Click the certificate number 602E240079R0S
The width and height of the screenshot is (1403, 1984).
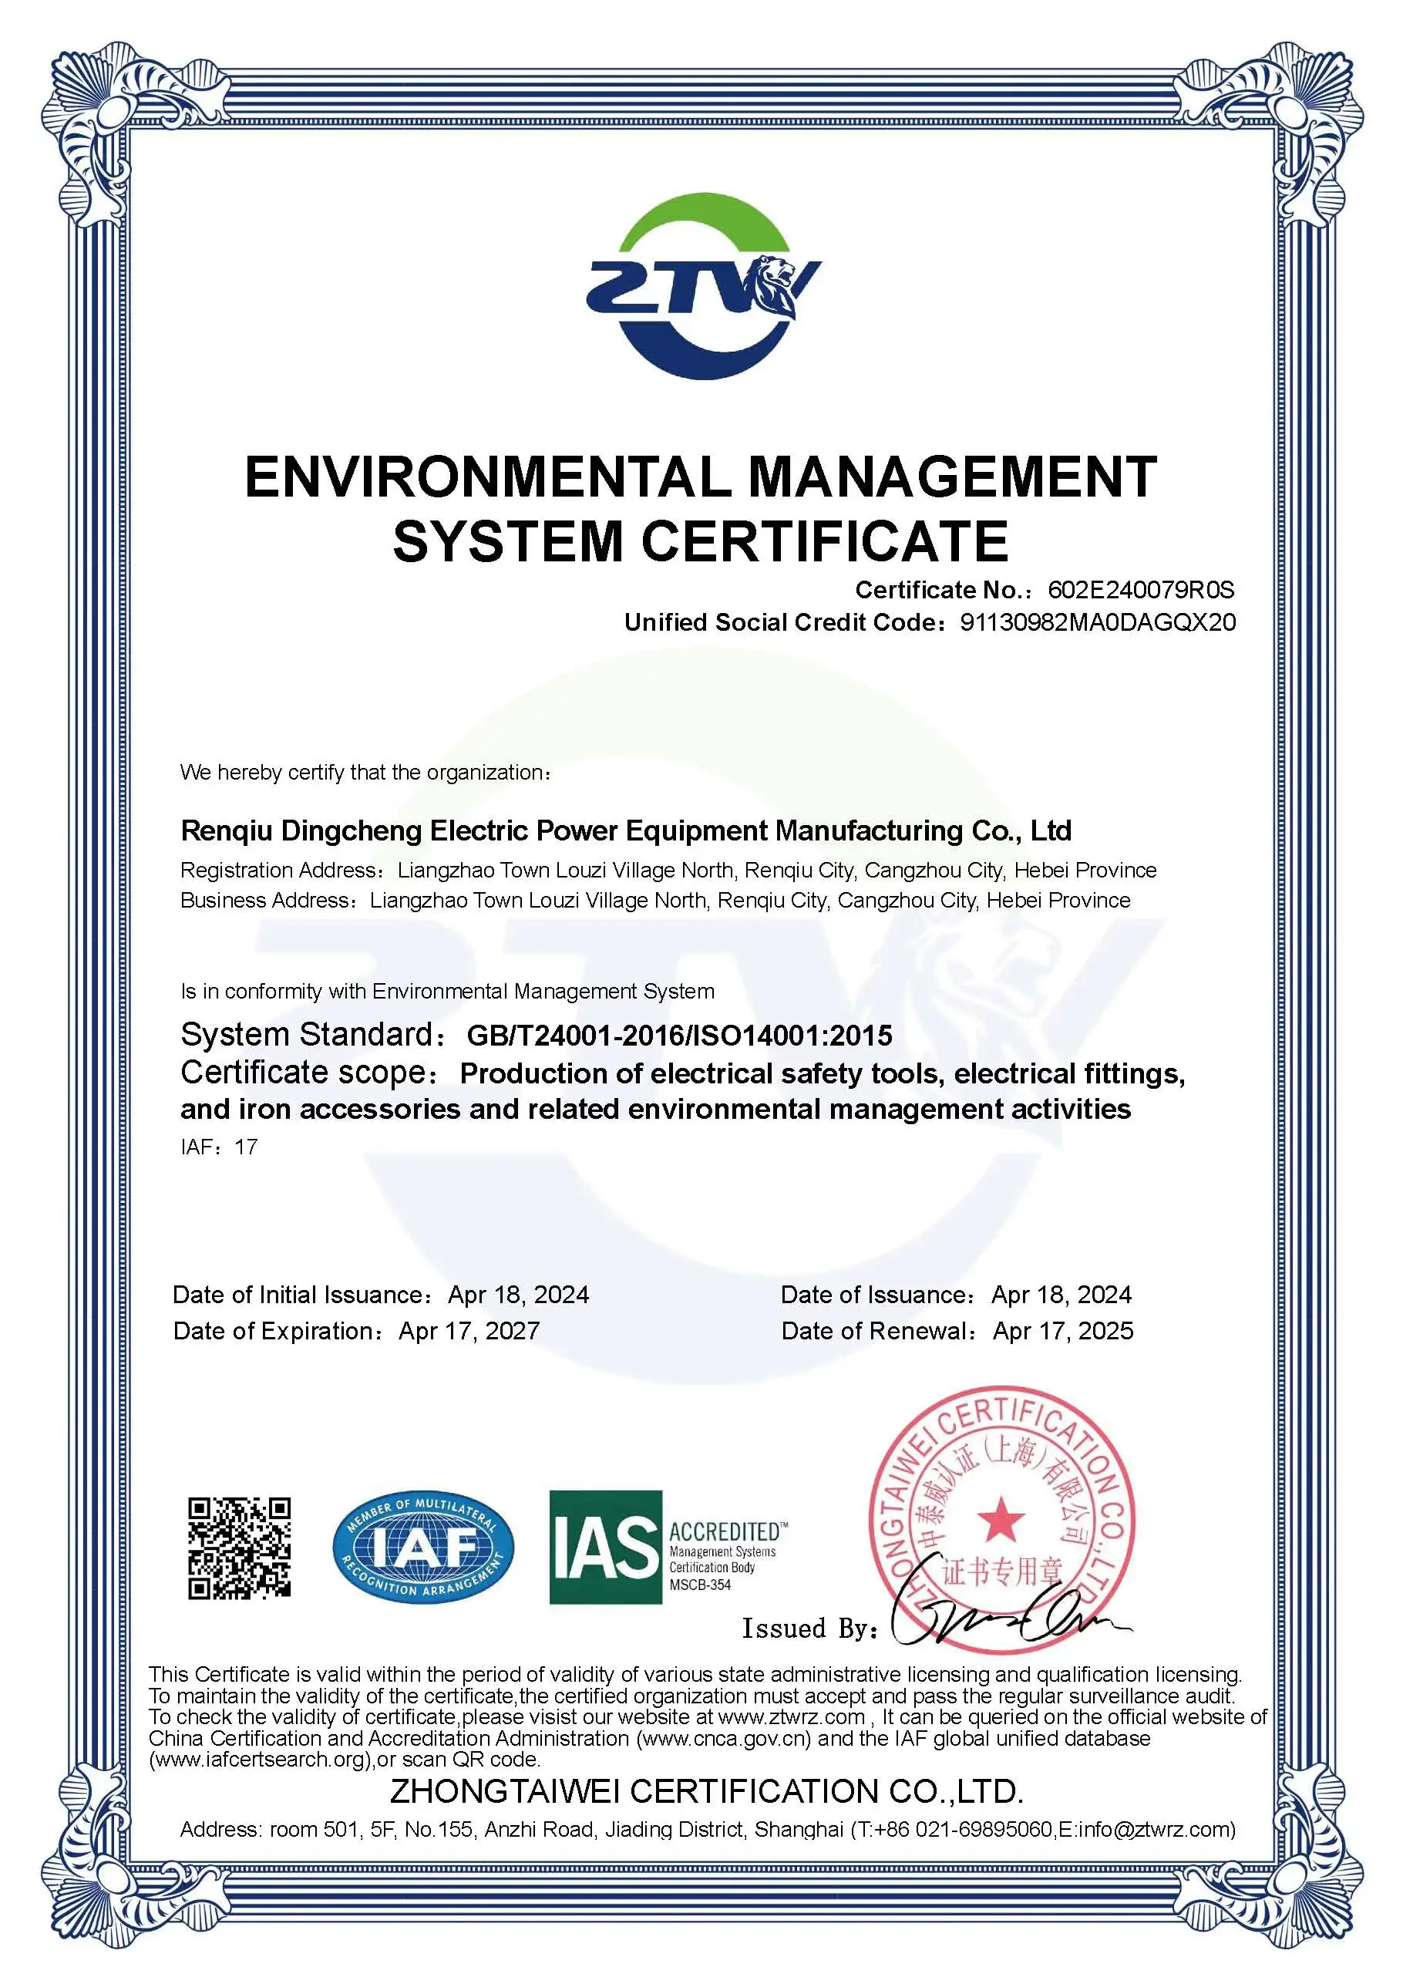point(1140,590)
